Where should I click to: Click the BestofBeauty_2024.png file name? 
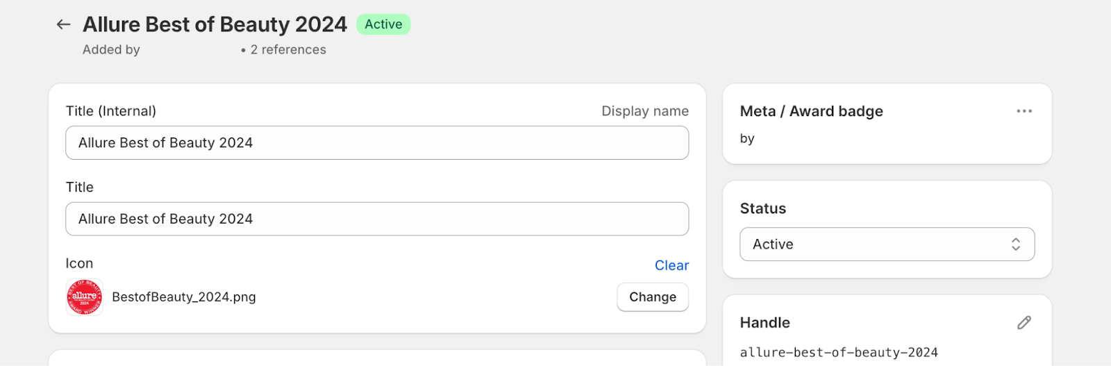184,297
